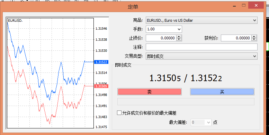
Task: Click the EURUSD. chart label
Action: point(15,21)
